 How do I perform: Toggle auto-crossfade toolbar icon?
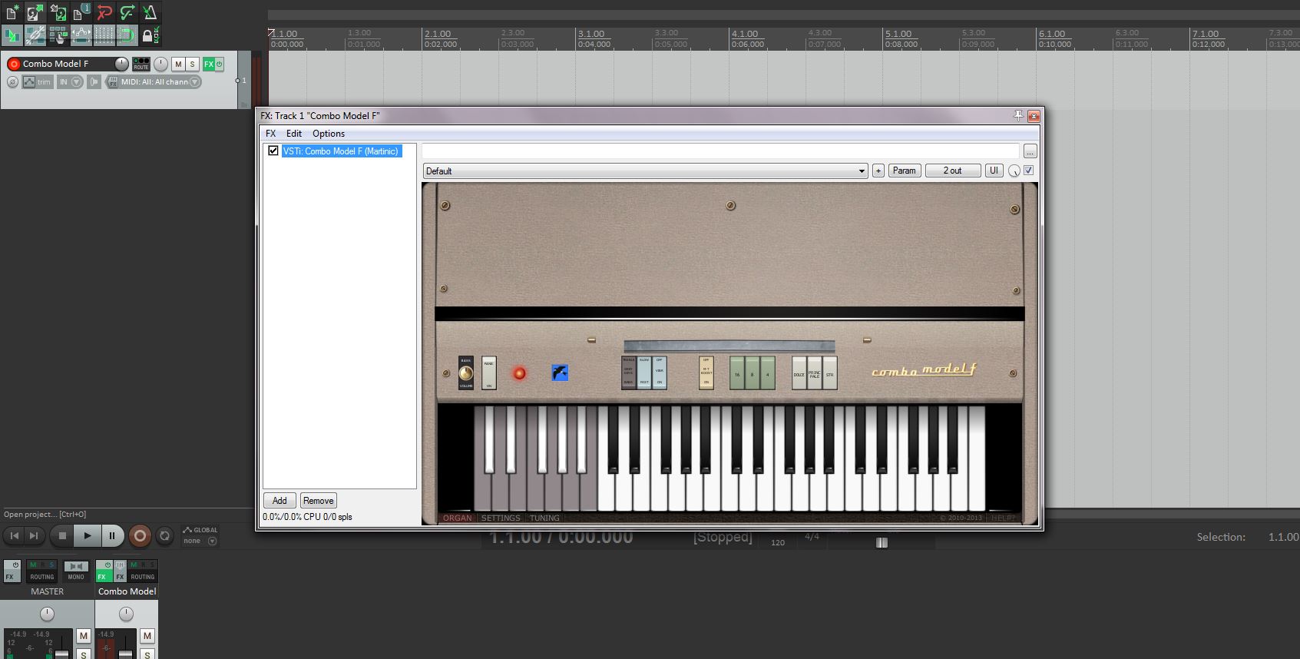12,35
